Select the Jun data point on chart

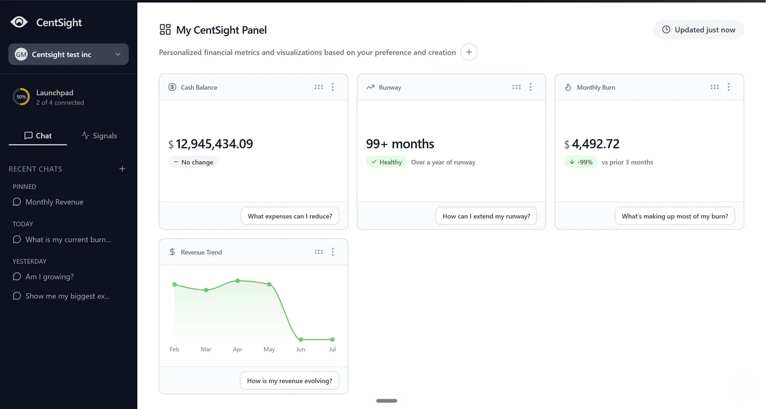pos(301,339)
